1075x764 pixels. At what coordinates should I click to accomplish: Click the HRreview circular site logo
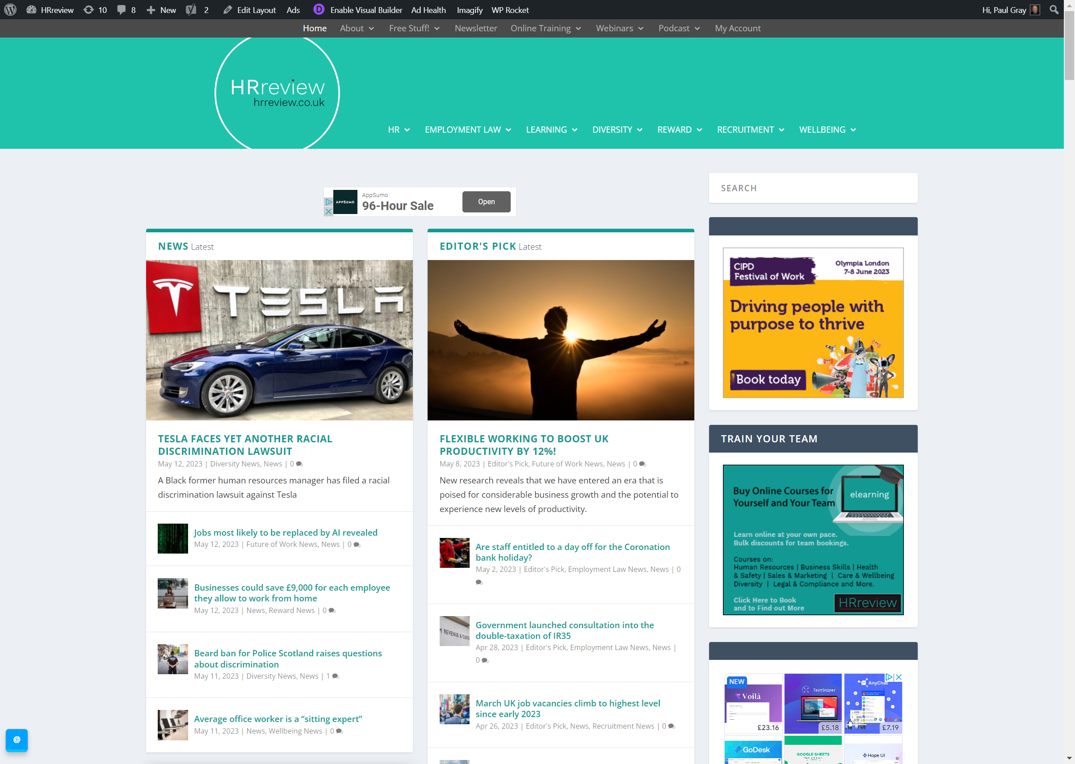pos(277,93)
